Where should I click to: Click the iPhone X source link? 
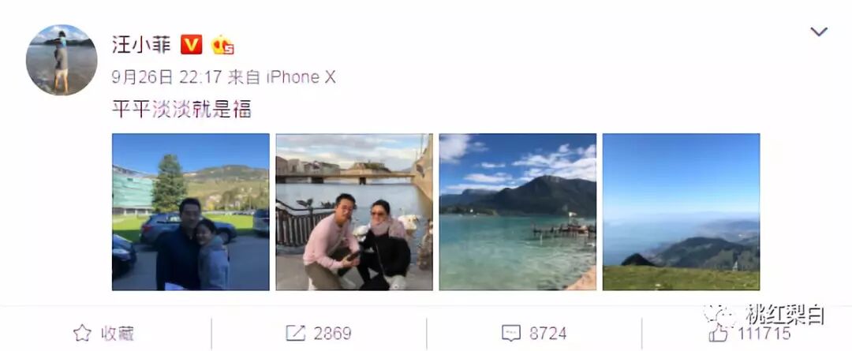coord(301,78)
